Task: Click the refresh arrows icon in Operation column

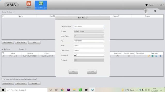Action: 160,56
